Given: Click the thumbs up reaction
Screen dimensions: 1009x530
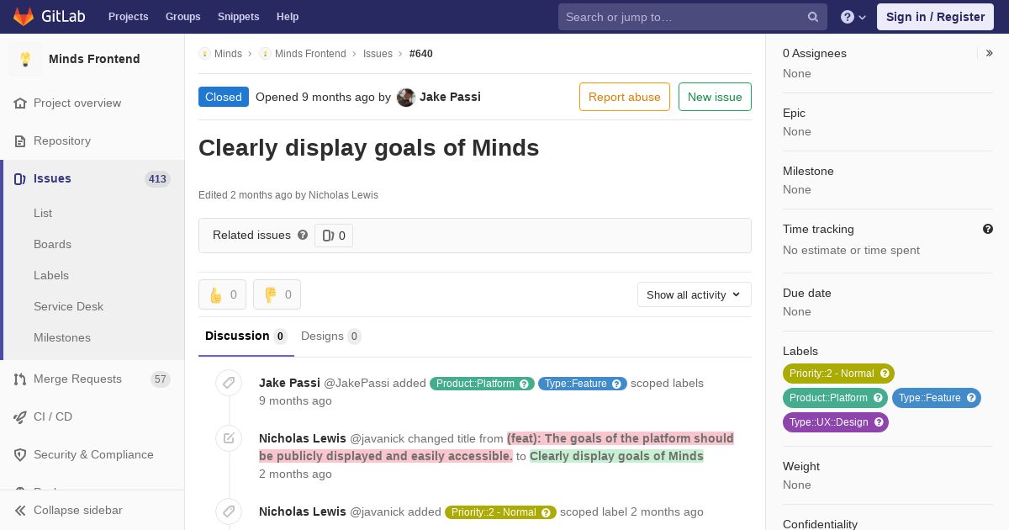Looking at the screenshot, I should [222, 294].
